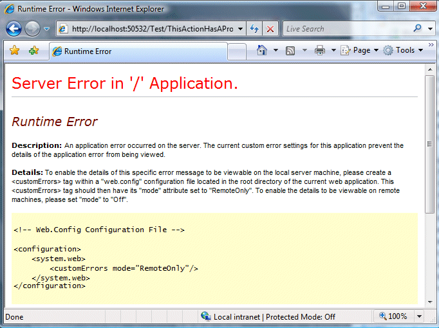This screenshot has width=439, height=328.
Task: Click the Internet Explorer title bar icon
Action: tap(9, 9)
